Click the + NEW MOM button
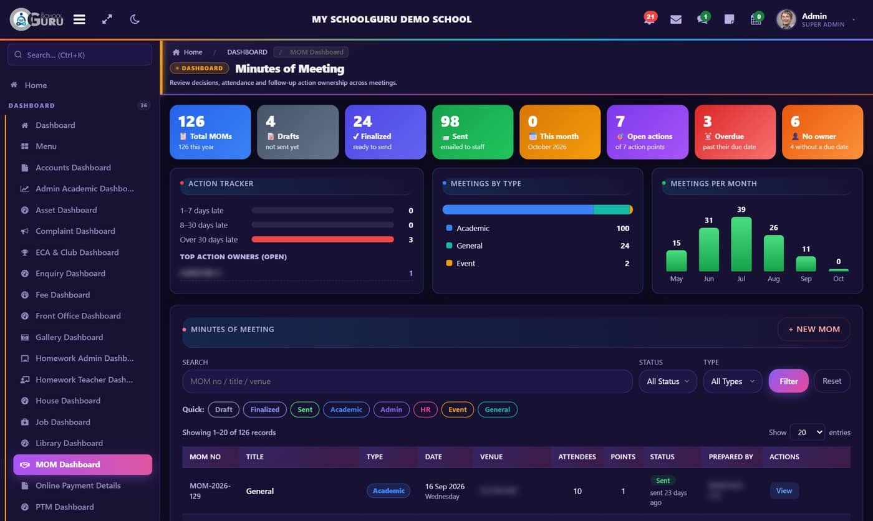873x521 pixels. pos(814,329)
